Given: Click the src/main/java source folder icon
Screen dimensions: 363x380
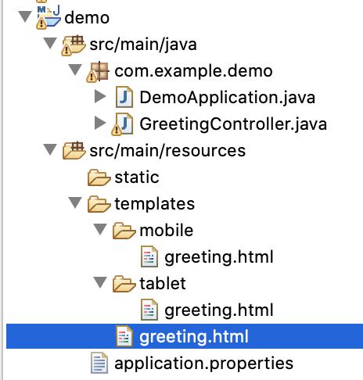Looking at the screenshot, I should pyautogui.click(x=74, y=45).
